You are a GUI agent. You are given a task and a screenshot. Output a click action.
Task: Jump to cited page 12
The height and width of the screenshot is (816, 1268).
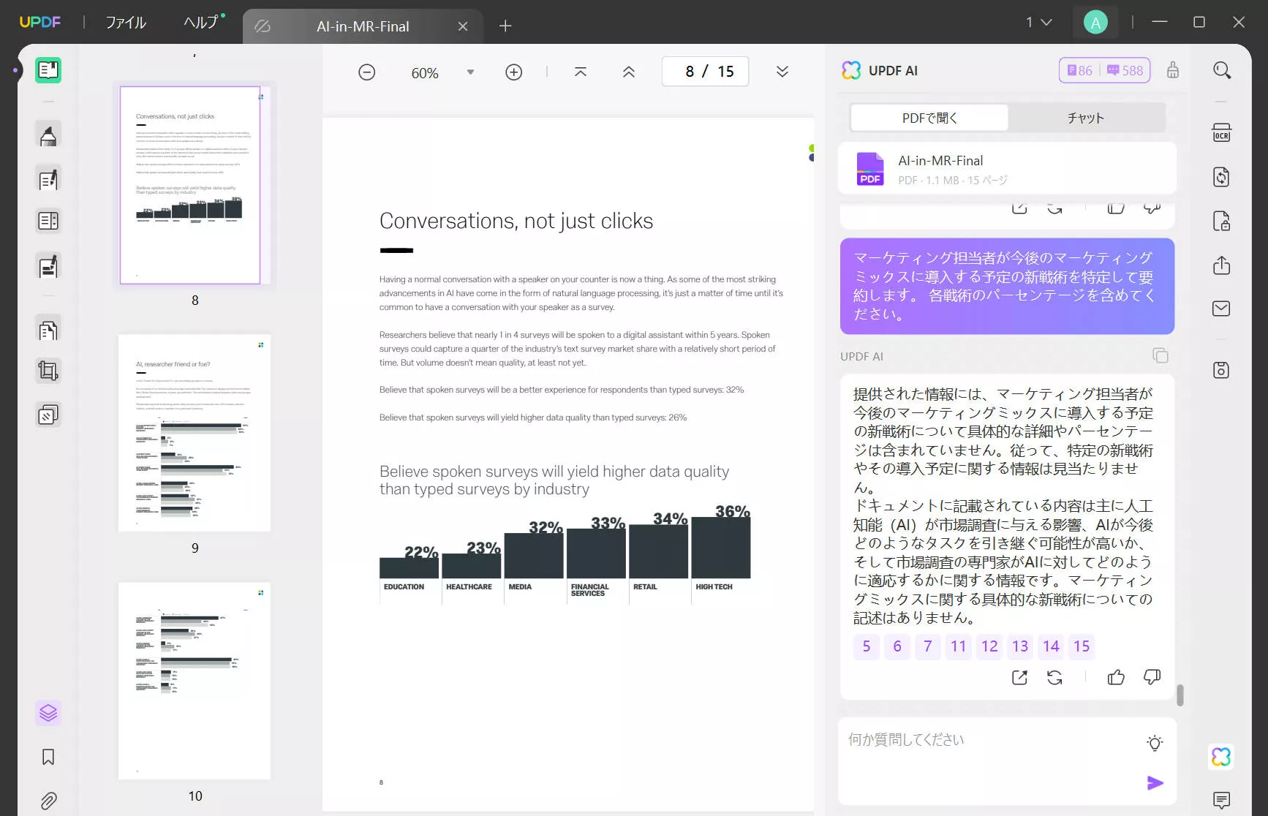coord(989,646)
